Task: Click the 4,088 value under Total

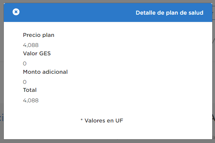Action: click(x=31, y=100)
